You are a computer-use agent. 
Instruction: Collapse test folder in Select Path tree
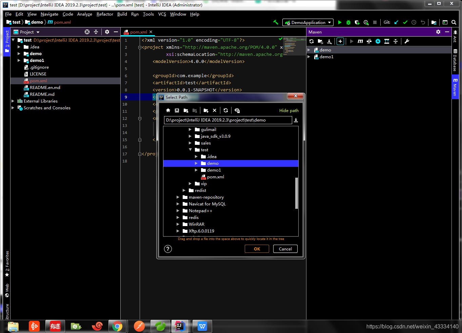click(190, 150)
